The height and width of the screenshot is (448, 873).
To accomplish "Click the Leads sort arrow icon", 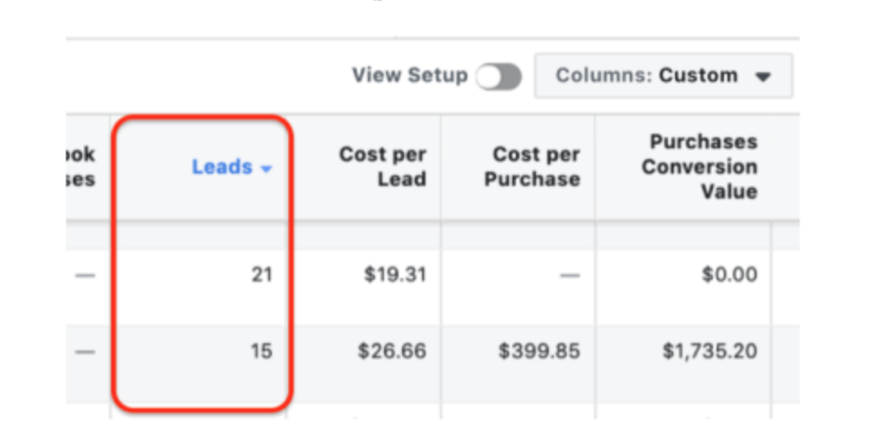I will [x=266, y=169].
